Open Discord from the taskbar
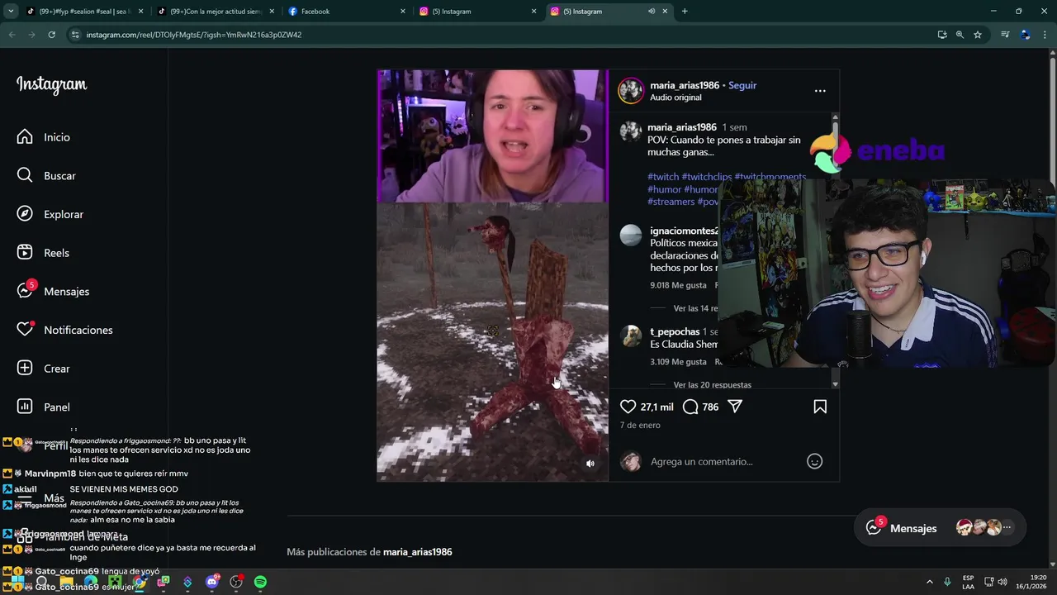 coord(212,582)
